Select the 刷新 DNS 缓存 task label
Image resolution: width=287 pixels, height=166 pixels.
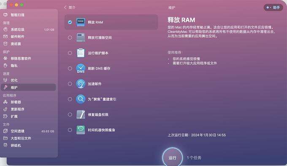(99, 68)
